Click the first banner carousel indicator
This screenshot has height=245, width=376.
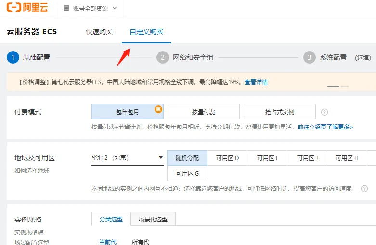point(333,86)
